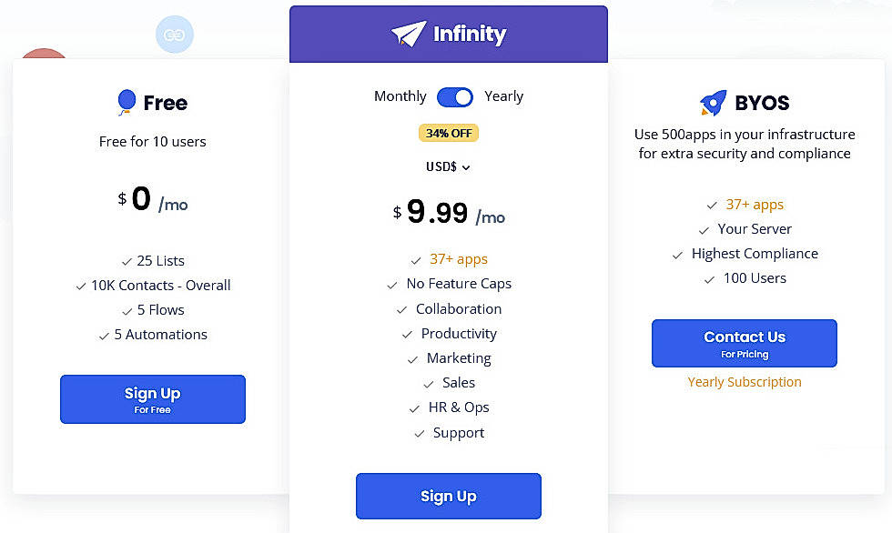892x533 pixels.
Task: Select the Yearly billing label
Action: [504, 96]
